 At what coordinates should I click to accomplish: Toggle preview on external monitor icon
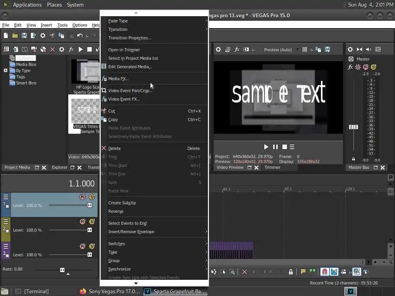tap(228, 50)
